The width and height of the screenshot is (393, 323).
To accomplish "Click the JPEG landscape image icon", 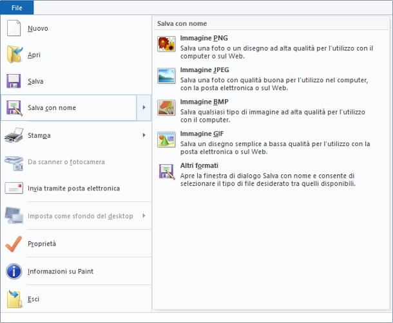I will [166, 76].
